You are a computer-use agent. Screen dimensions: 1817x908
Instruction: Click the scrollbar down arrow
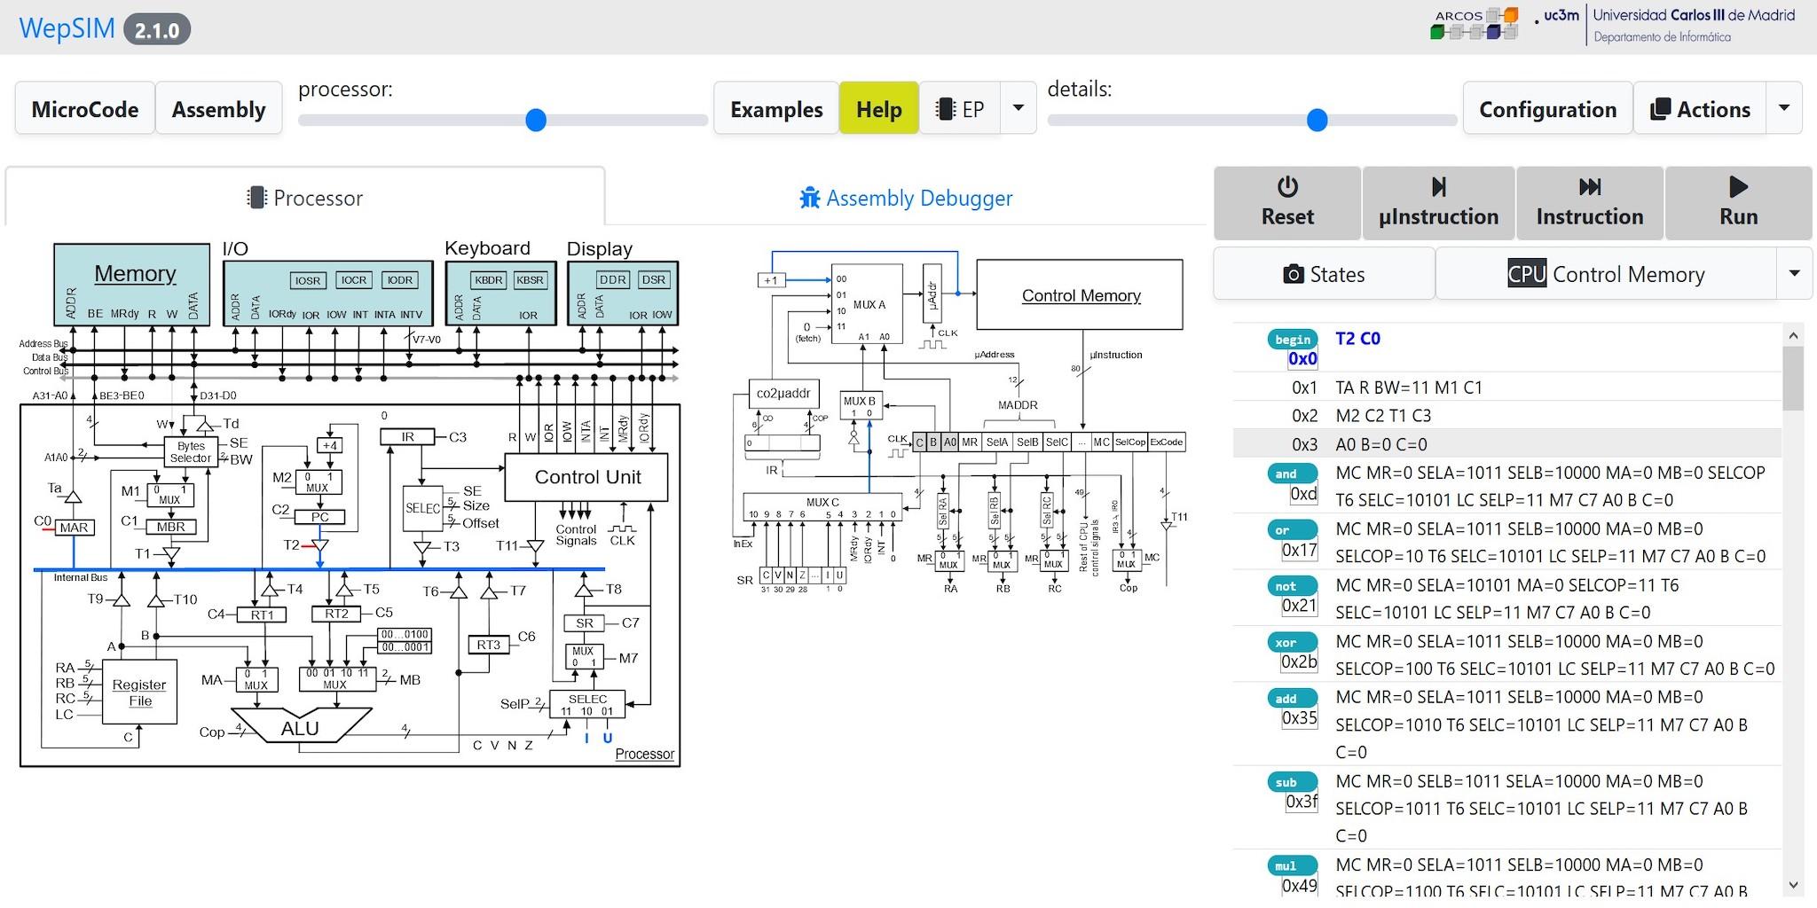[1793, 885]
